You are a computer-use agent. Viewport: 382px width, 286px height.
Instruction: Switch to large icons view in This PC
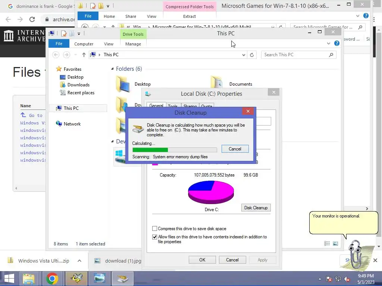(335, 244)
